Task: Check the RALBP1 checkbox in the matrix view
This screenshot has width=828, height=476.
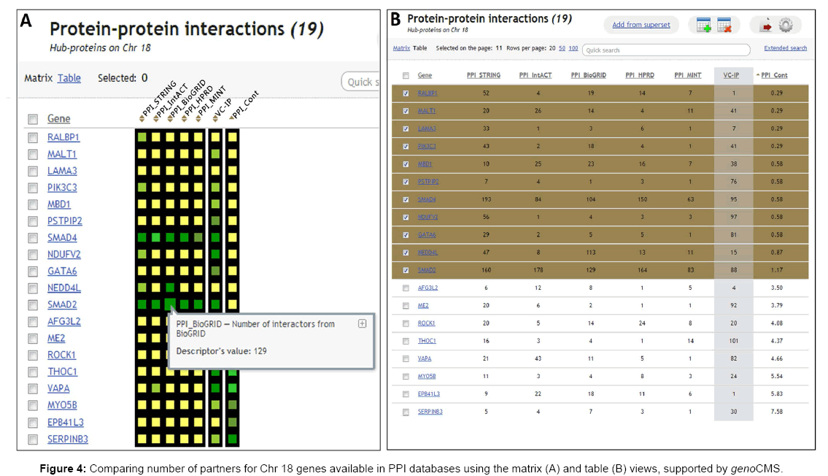Action: (33, 137)
